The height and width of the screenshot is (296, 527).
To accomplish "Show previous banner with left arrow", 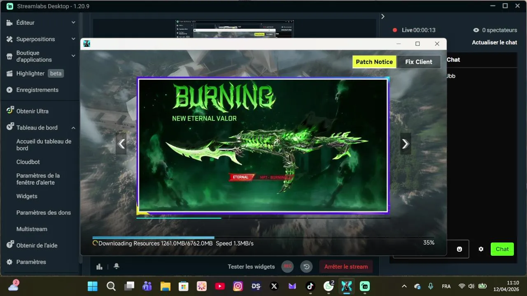I will coord(121,143).
